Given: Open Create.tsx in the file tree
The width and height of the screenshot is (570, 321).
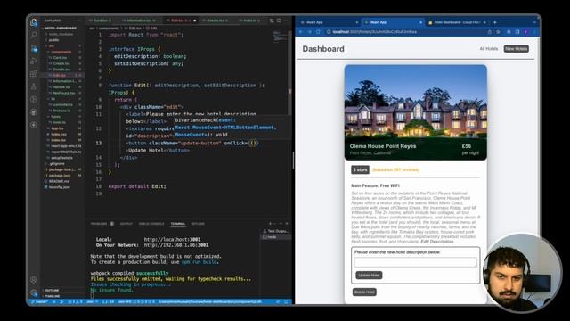Looking at the screenshot, I should pyautogui.click(x=61, y=63).
